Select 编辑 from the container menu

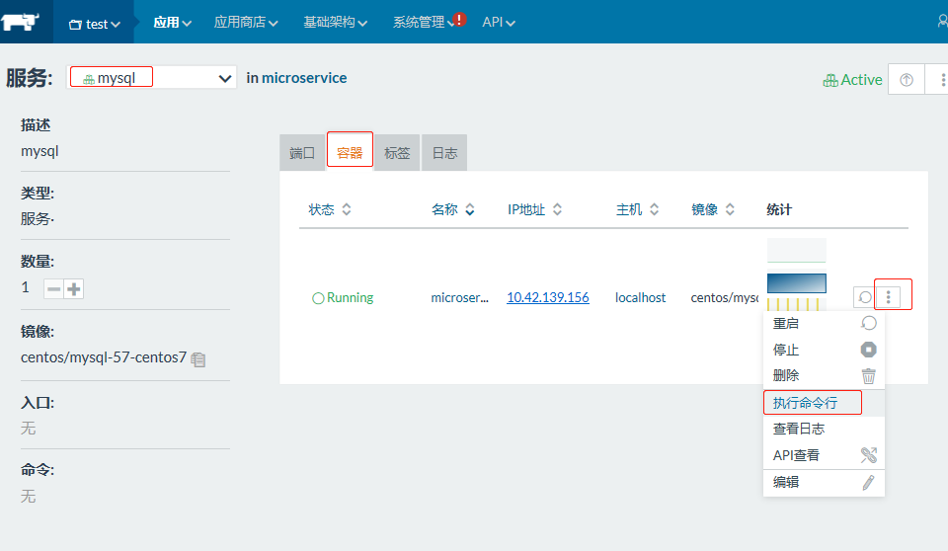click(824, 482)
